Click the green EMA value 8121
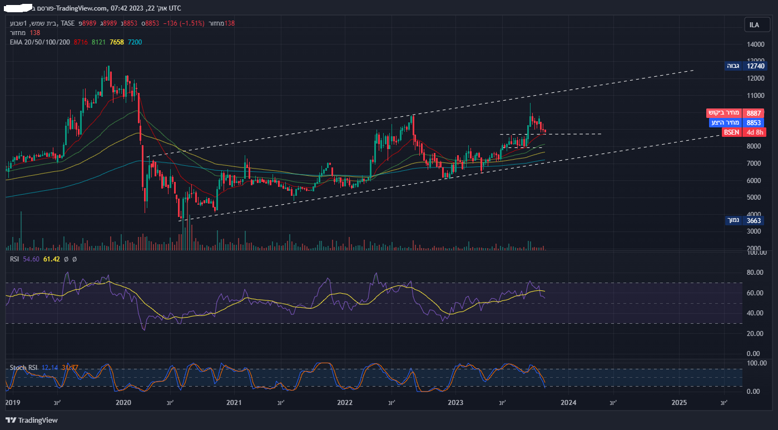Viewport: 778px width, 430px height. pos(99,42)
